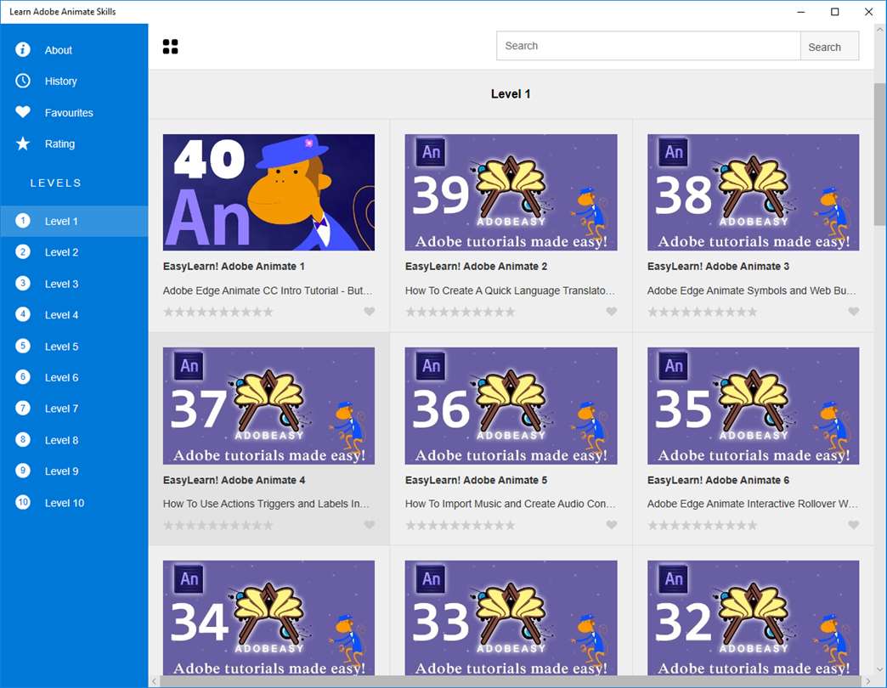The height and width of the screenshot is (688, 887).
Task: Open thumbnail numbered 34
Action: (268, 618)
